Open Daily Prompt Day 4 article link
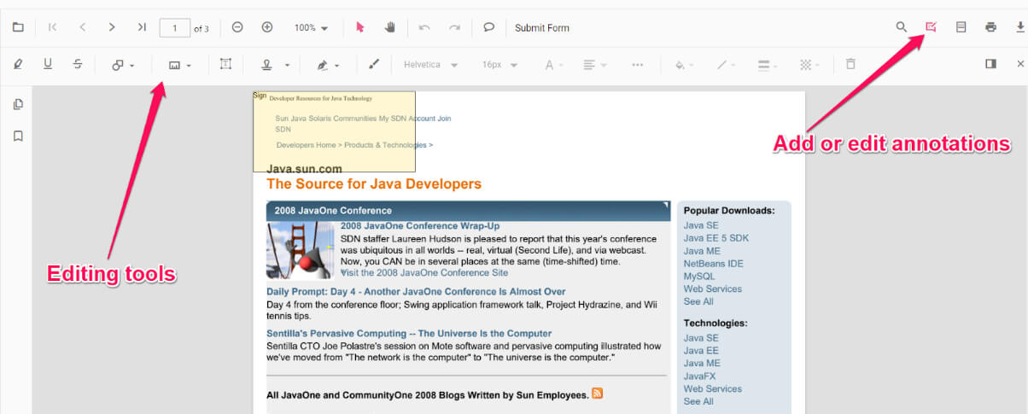This screenshot has width=1028, height=414. 416,292
